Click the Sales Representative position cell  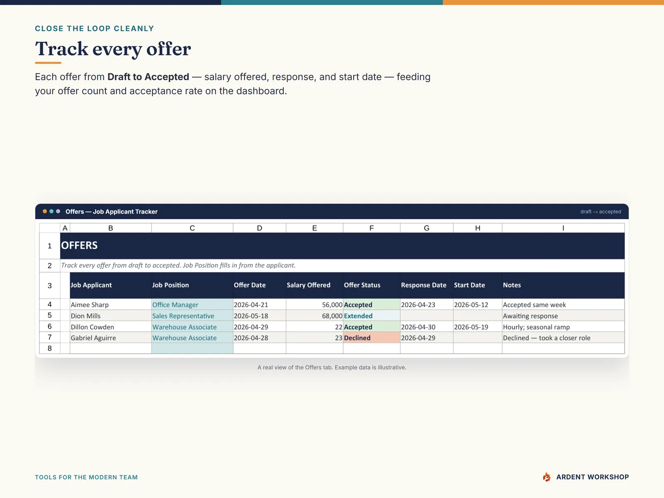click(x=192, y=315)
